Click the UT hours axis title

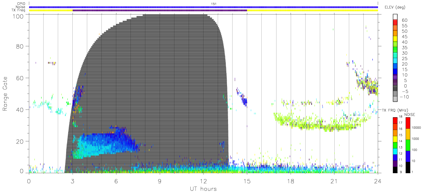pos(202,189)
